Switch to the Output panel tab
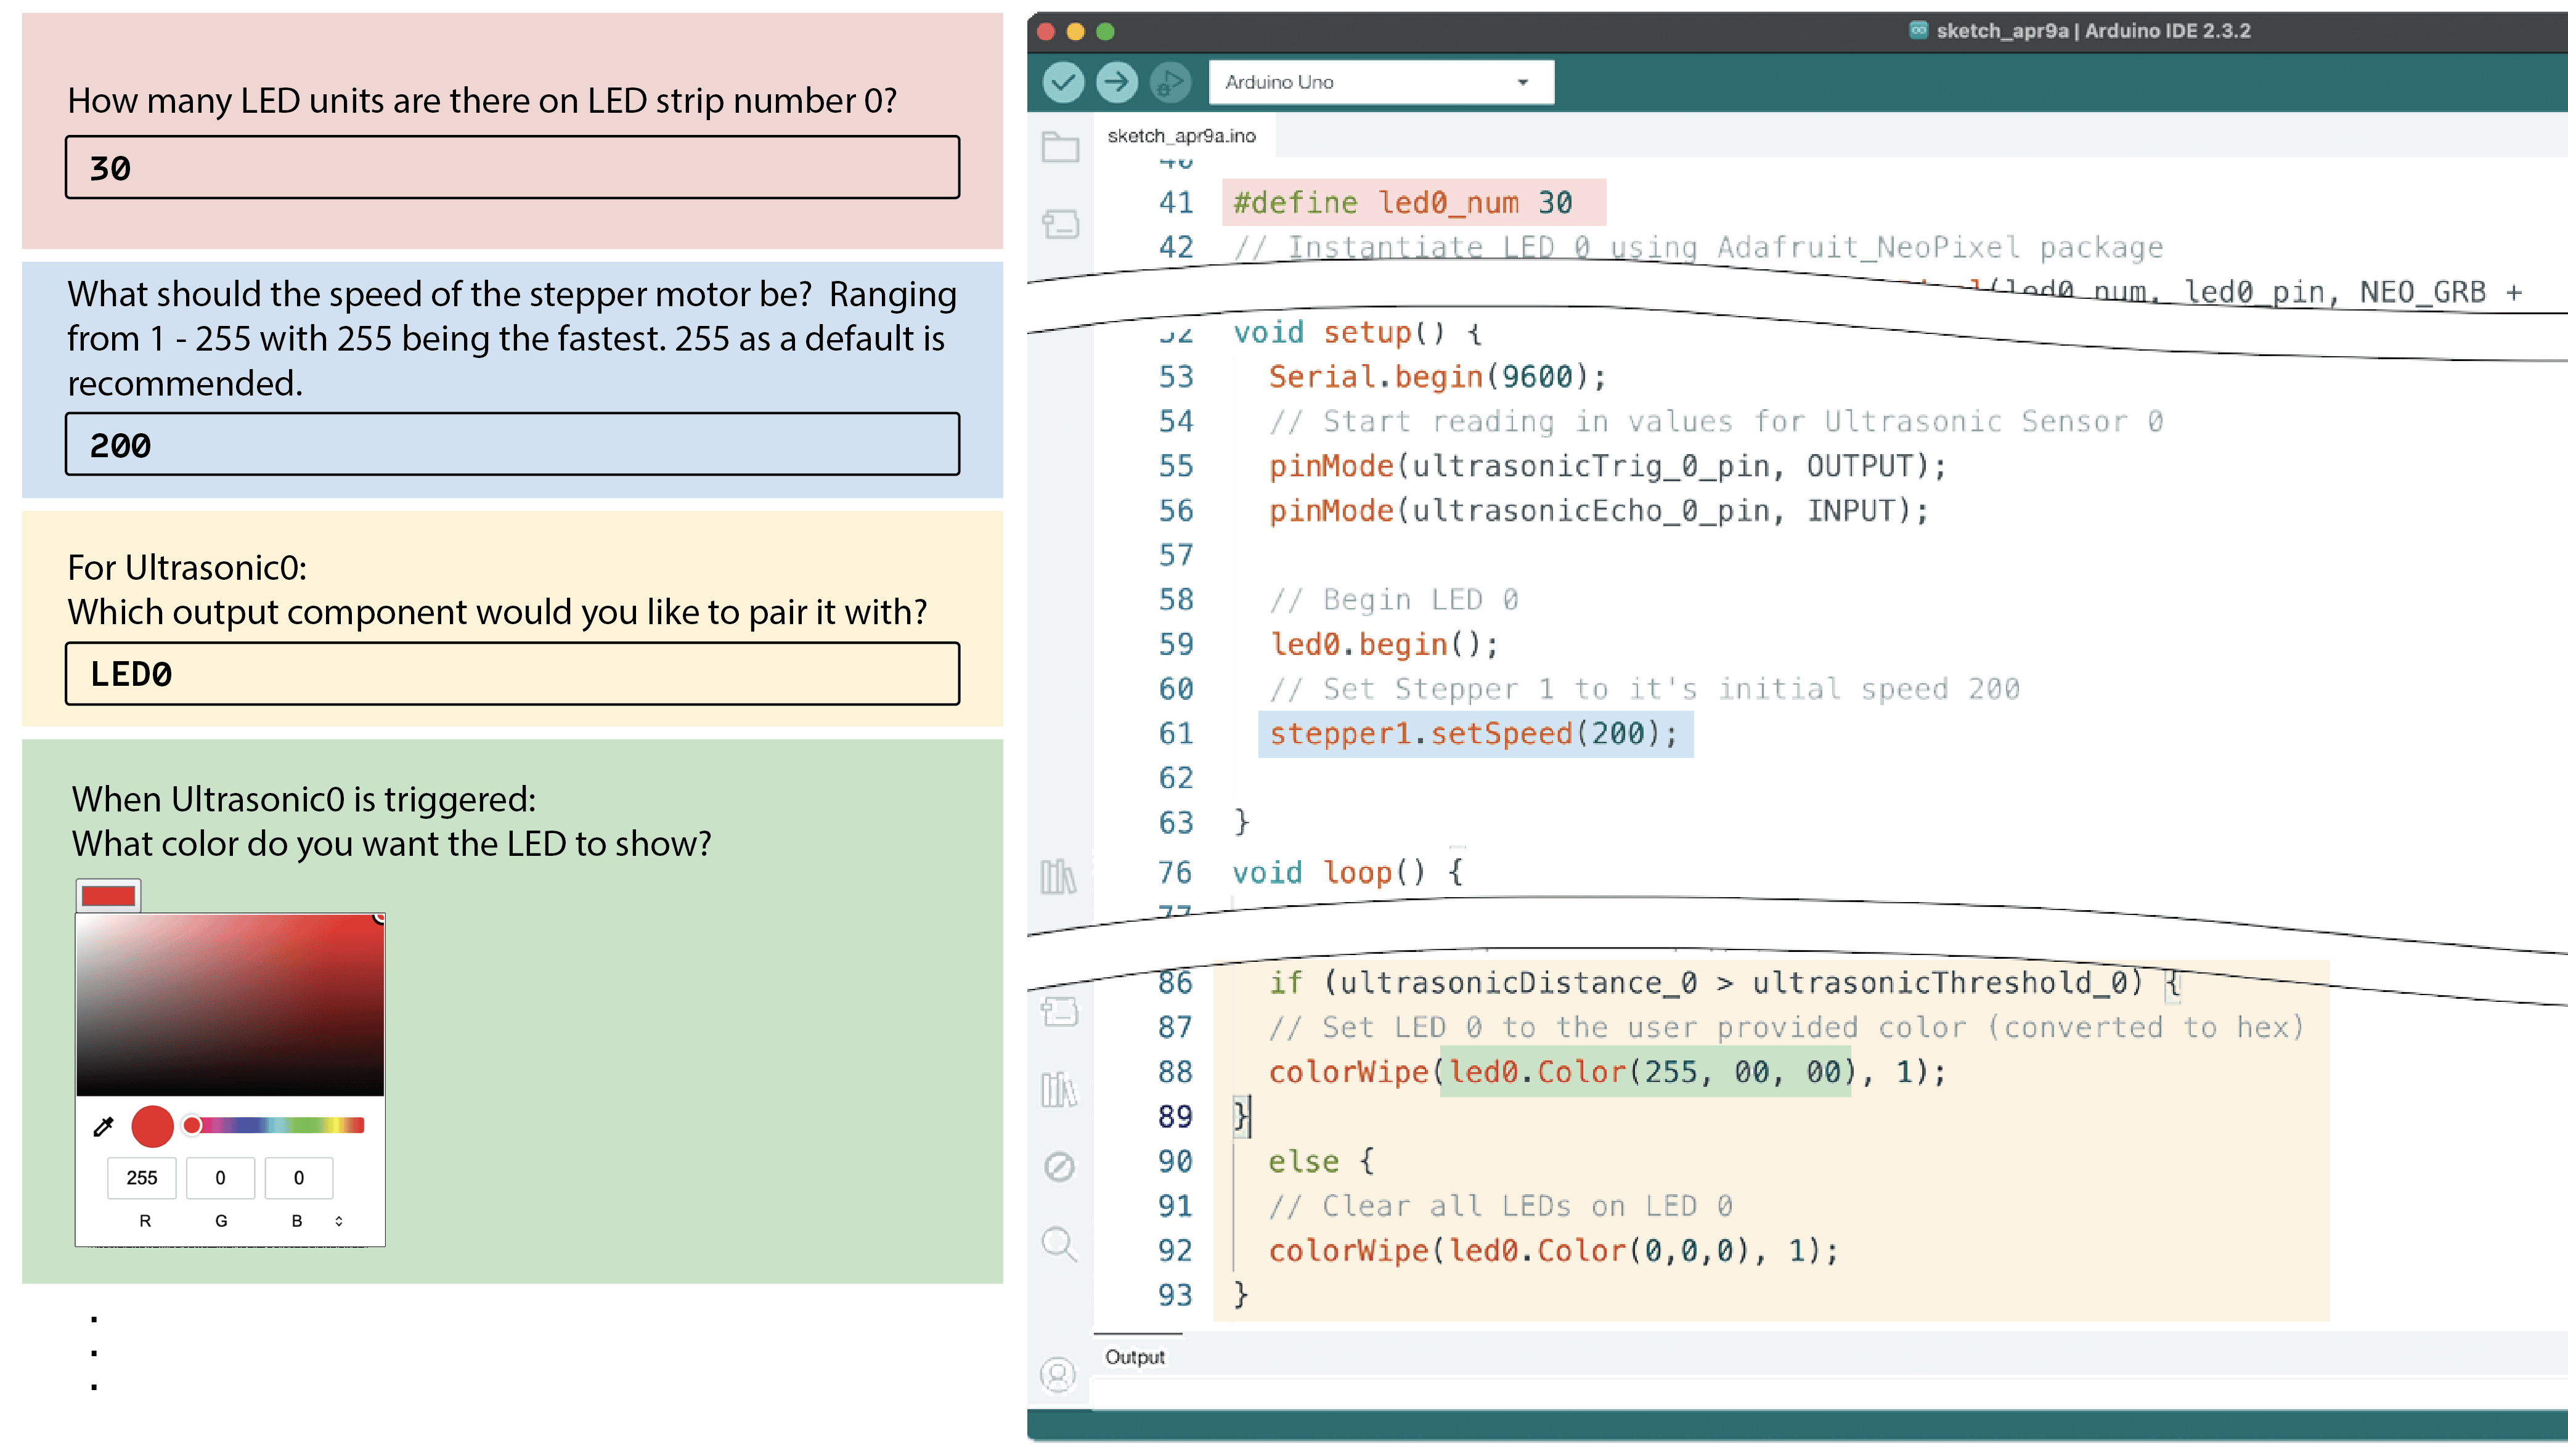 [x=1135, y=1357]
